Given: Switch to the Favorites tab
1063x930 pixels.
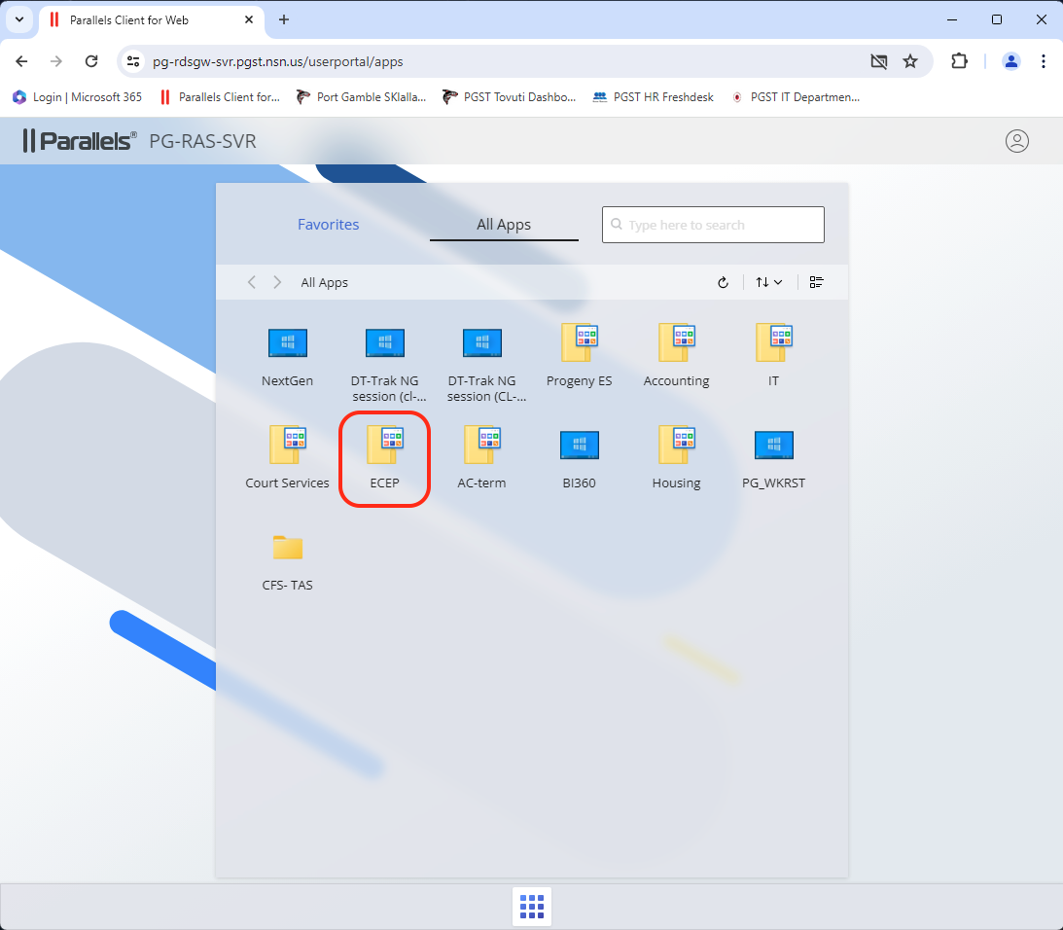Looking at the screenshot, I should pyautogui.click(x=328, y=225).
